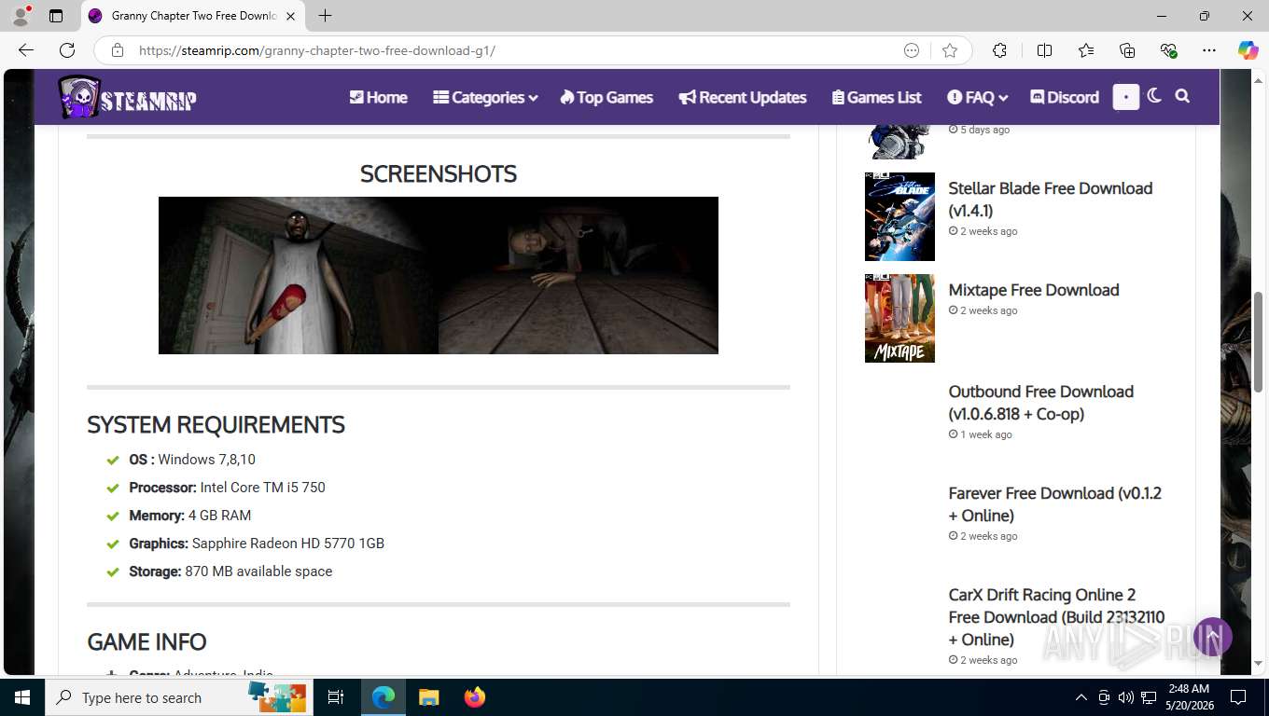Viewport: 1269px width, 716px height.
Task: Open the volume control icon
Action: pos(1126,697)
